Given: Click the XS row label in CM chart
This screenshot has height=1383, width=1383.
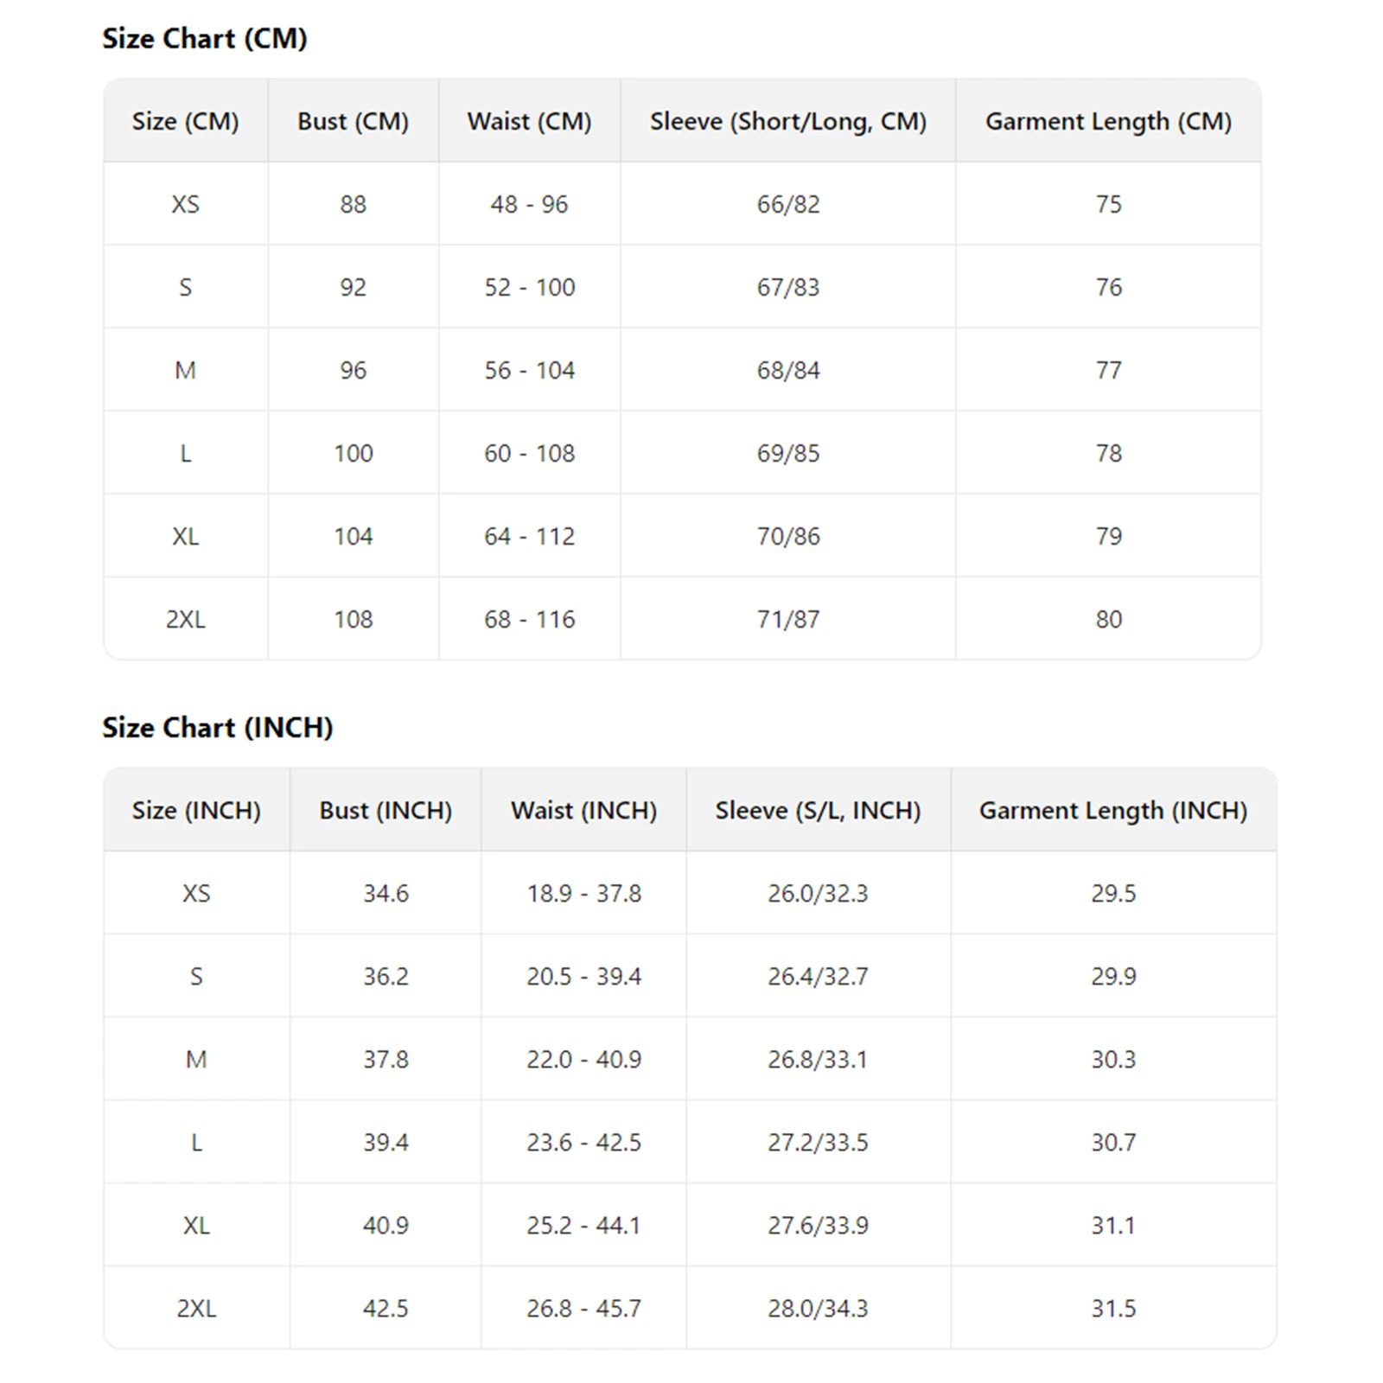Looking at the screenshot, I should tap(185, 205).
